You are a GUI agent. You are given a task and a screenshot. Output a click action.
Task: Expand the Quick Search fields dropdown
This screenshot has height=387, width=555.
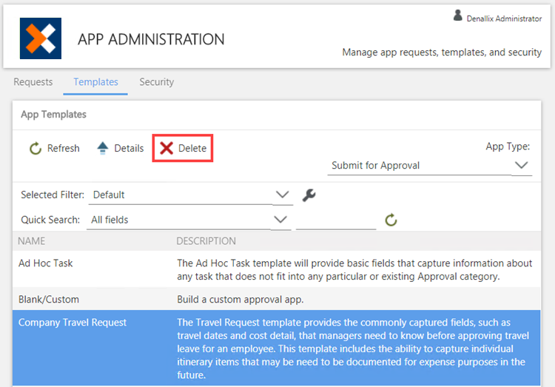[x=280, y=220]
